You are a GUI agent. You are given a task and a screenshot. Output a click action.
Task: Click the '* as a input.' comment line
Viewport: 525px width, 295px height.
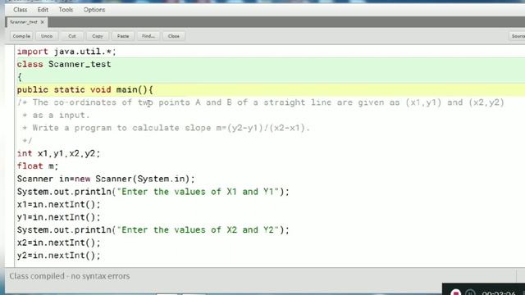pyautogui.click(x=56, y=115)
